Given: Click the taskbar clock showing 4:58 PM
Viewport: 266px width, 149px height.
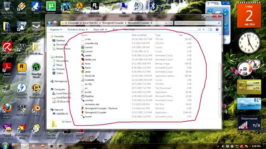Looking at the screenshot, I should coord(256,146).
